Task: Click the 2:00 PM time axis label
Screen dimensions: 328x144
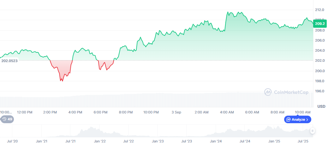Action: (x=50, y=112)
